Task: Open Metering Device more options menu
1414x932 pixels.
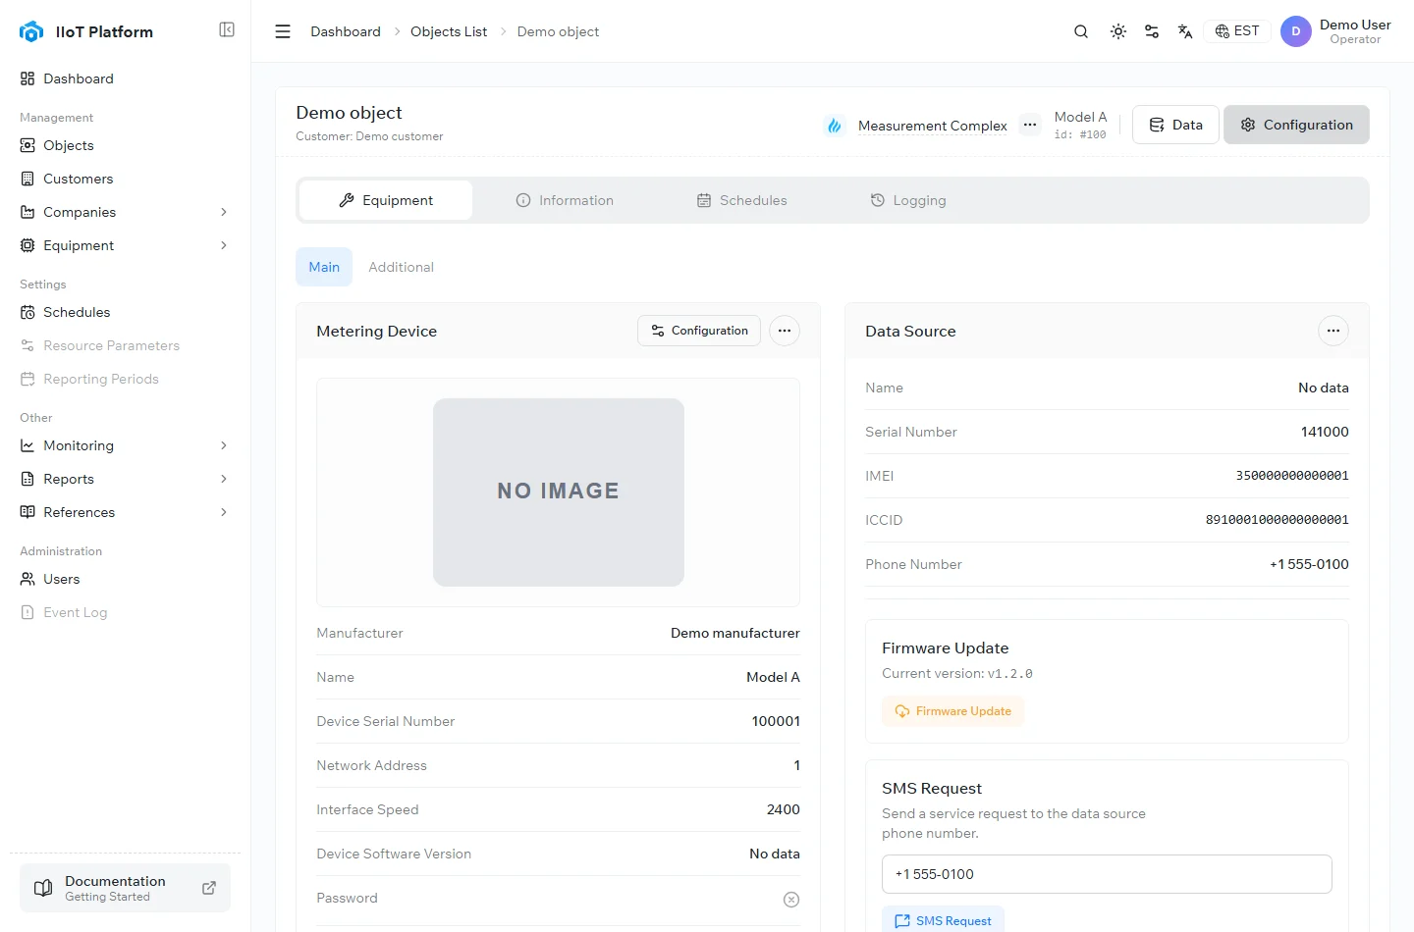Action: 785,331
